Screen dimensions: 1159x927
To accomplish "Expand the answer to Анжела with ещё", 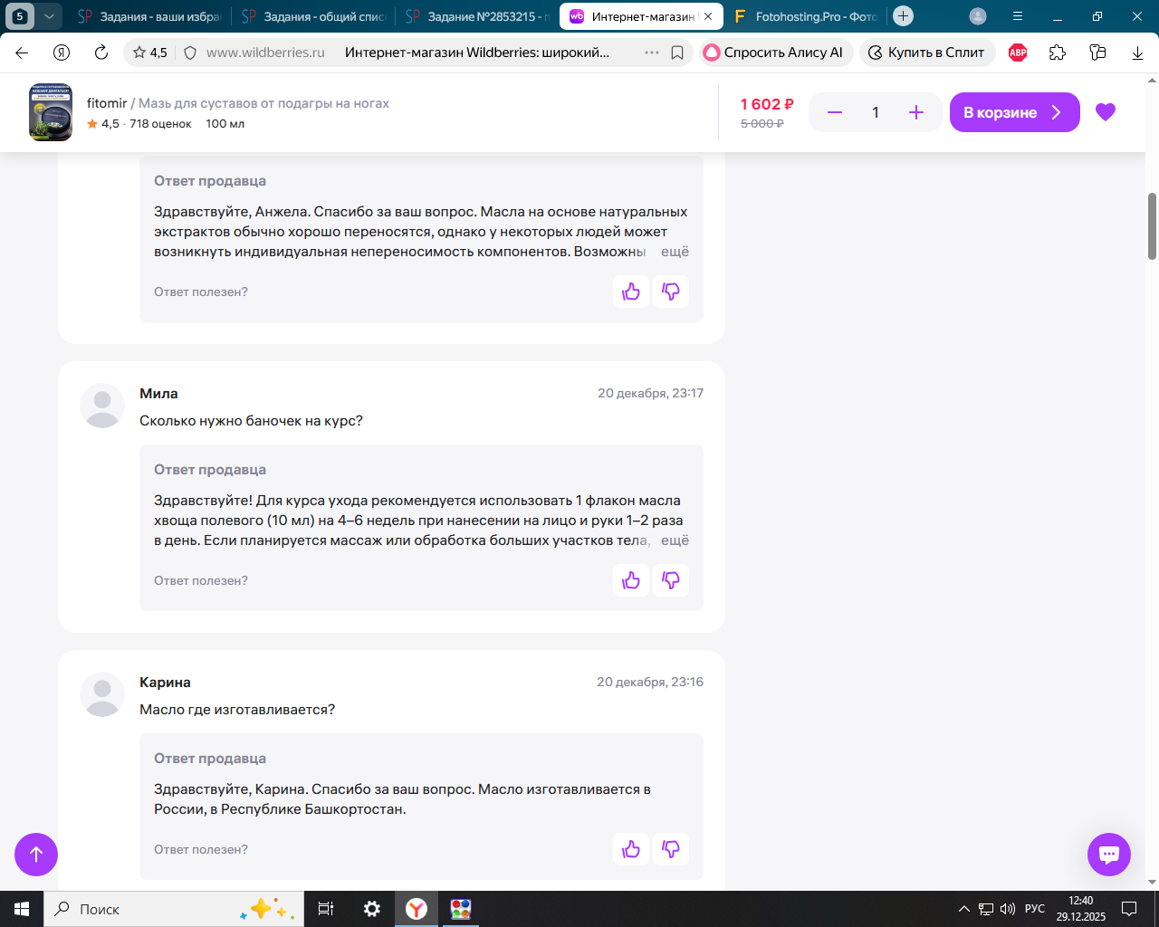I will pos(675,252).
